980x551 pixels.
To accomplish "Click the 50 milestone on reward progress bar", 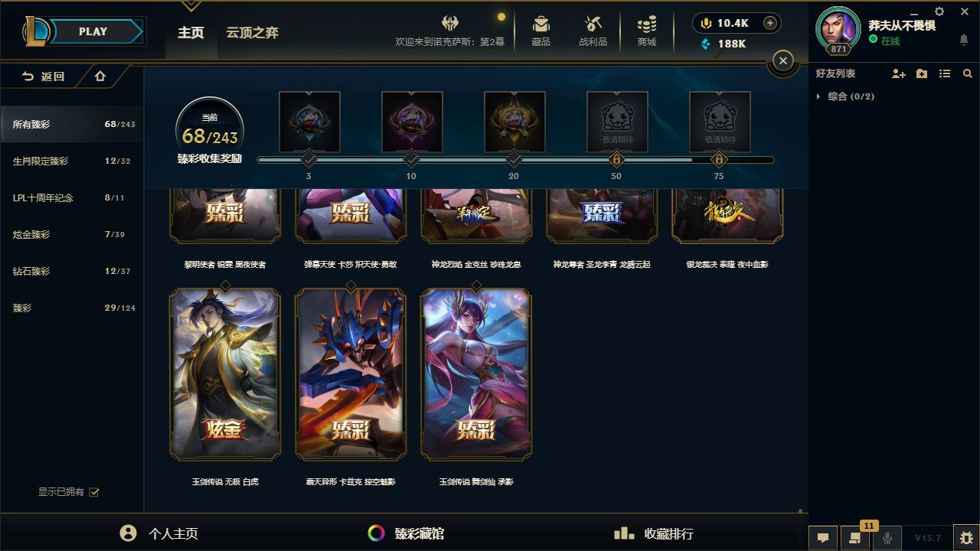I will point(616,159).
